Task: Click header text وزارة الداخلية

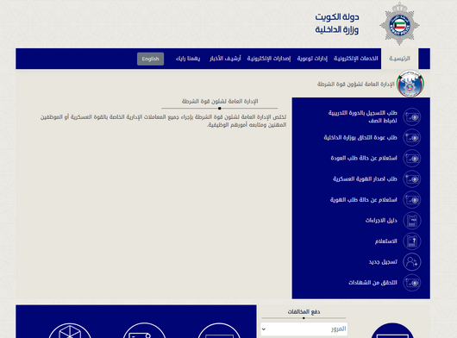Action: 337,29
